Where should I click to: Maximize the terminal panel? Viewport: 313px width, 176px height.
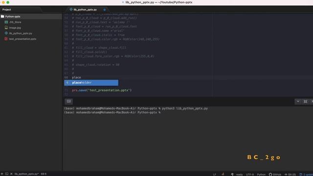pyautogui.click(x=305, y=101)
